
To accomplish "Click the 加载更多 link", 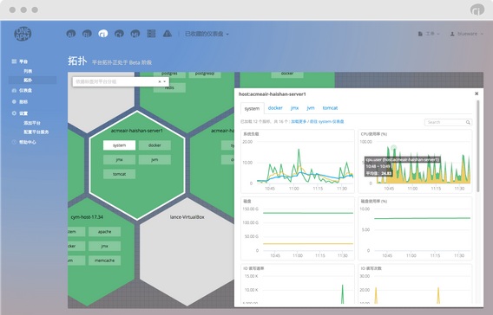I will 299,122.
